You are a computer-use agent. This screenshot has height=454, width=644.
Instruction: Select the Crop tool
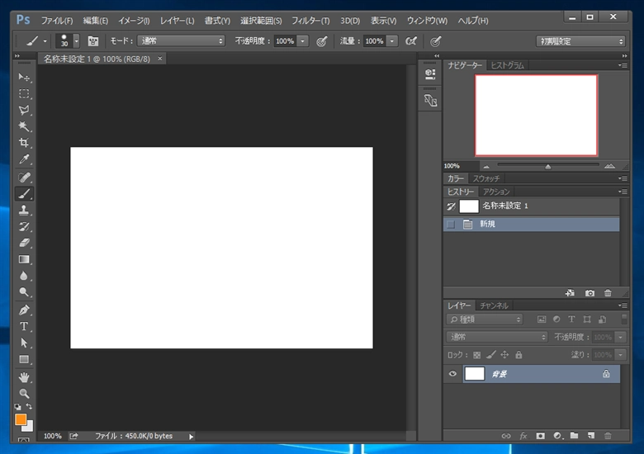(x=24, y=143)
